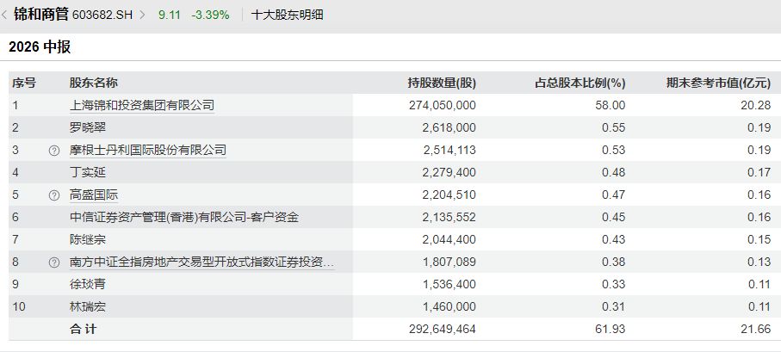Screen dimensions: 781x352
Task: Select shareholder name 丁实延
Action: click(x=88, y=173)
